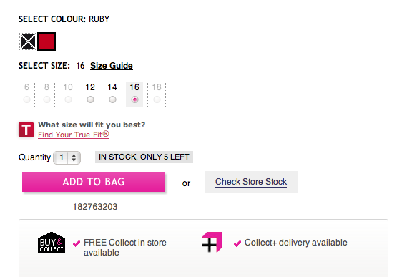Open the Quantity dropdown
Image resolution: width=397 pixels, height=277 pixels.
click(67, 157)
